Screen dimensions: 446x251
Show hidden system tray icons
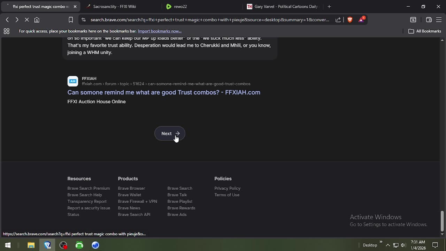388,245
